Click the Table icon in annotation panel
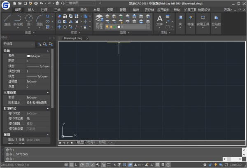 pos(168,16)
